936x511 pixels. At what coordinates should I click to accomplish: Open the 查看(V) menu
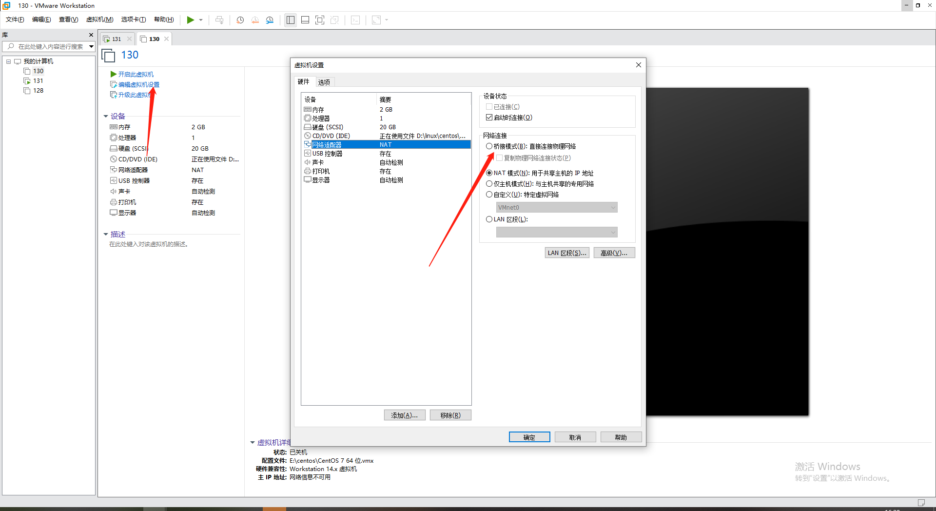tap(68, 20)
